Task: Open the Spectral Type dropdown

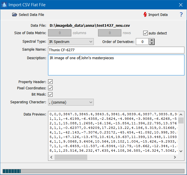Action: click(x=71, y=42)
